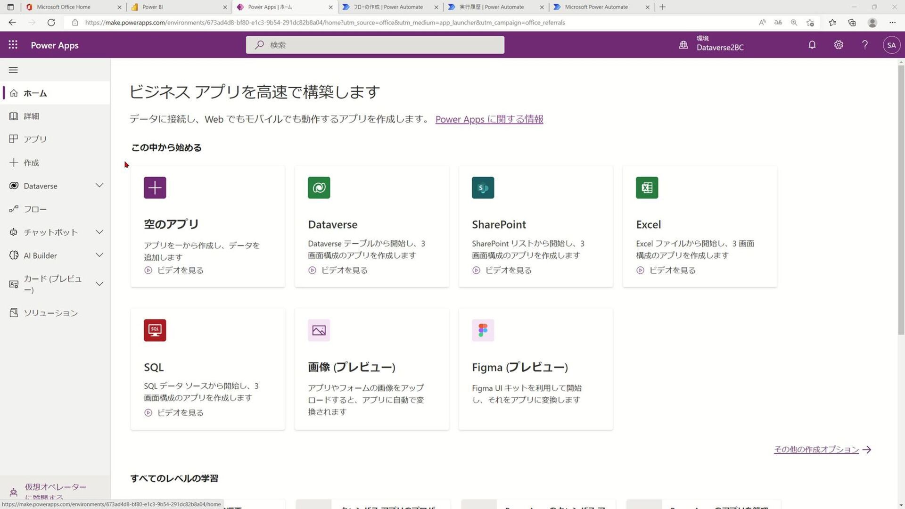This screenshot has width=905, height=509.
Task: Click the green Dataverse card icon
Action: pos(319,188)
